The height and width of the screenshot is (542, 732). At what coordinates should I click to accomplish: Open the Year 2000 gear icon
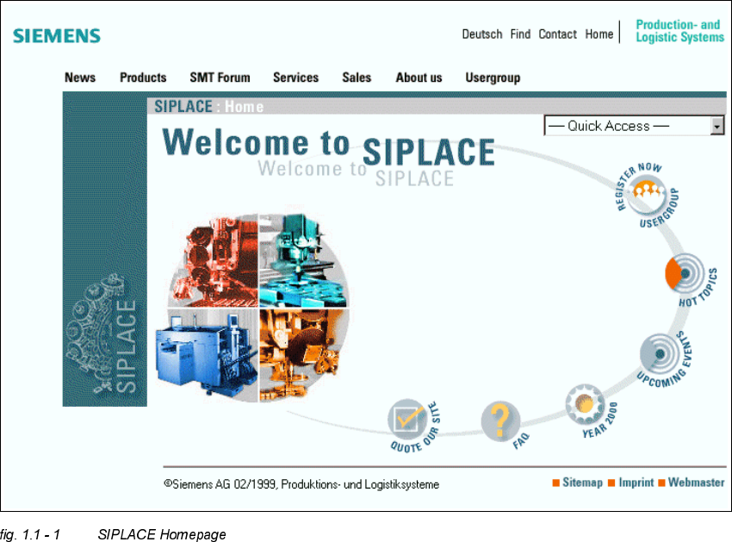(x=585, y=404)
